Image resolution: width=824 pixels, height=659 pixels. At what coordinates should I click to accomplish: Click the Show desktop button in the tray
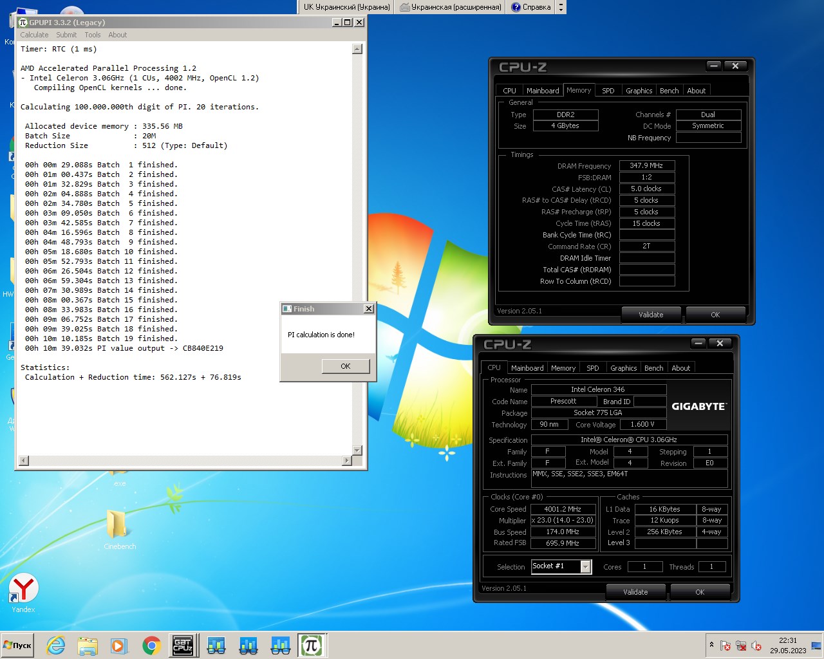pos(816,645)
